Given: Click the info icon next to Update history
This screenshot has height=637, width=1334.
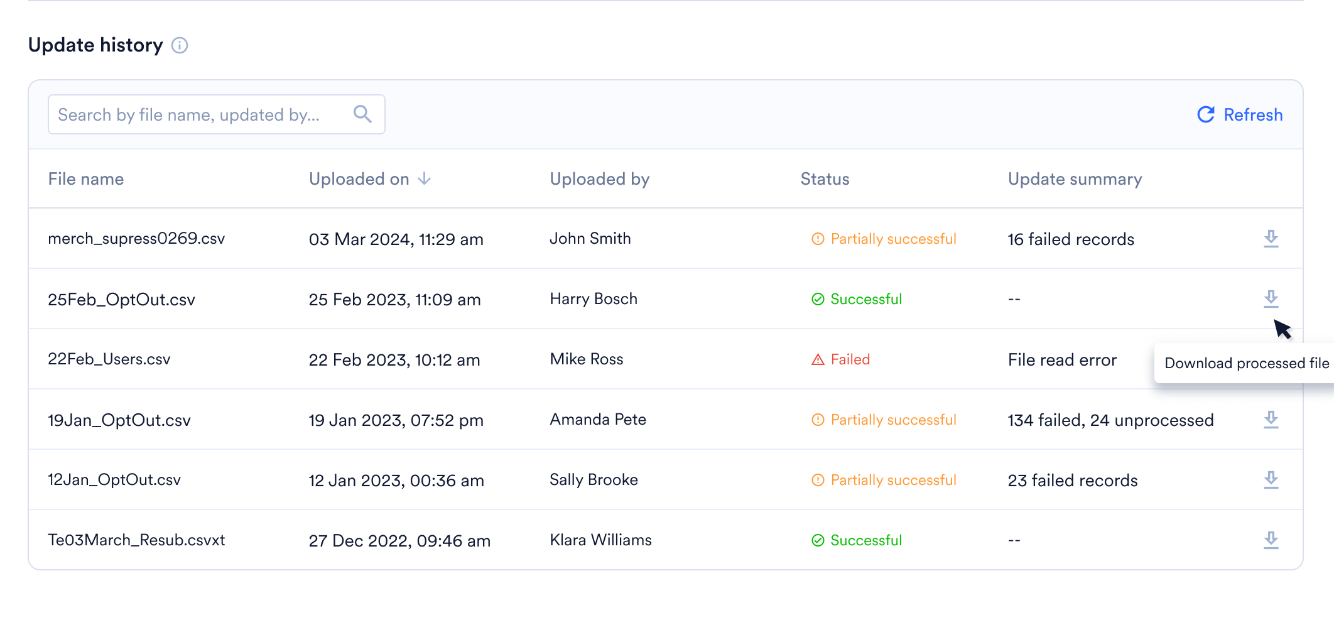Looking at the screenshot, I should (x=180, y=45).
